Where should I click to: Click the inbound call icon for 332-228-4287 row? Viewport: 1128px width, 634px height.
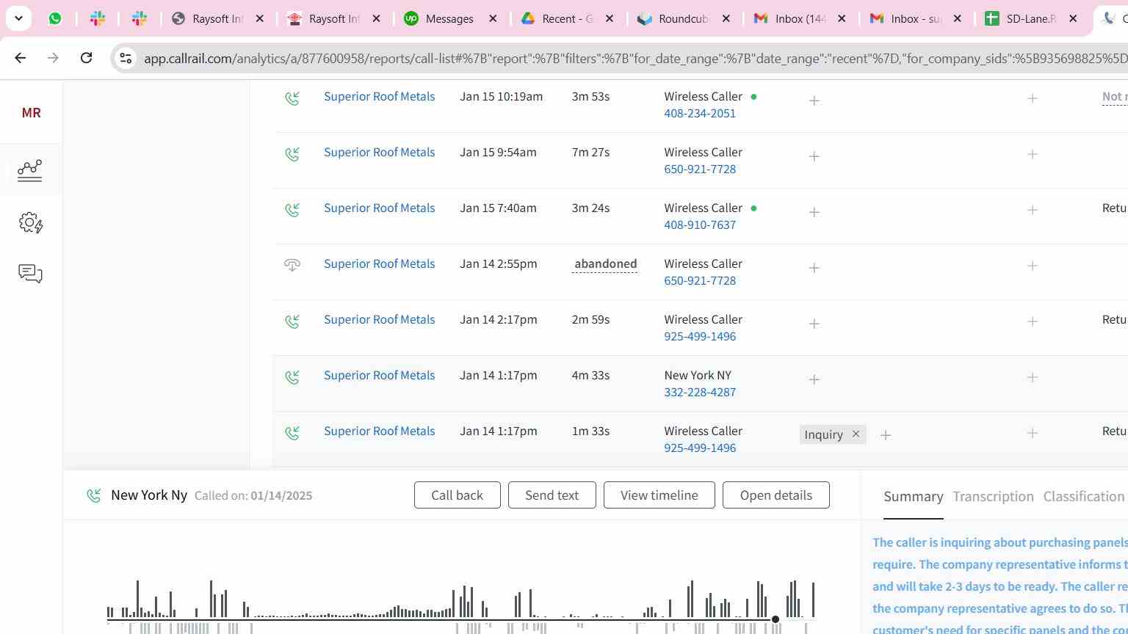click(x=292, y=376)
